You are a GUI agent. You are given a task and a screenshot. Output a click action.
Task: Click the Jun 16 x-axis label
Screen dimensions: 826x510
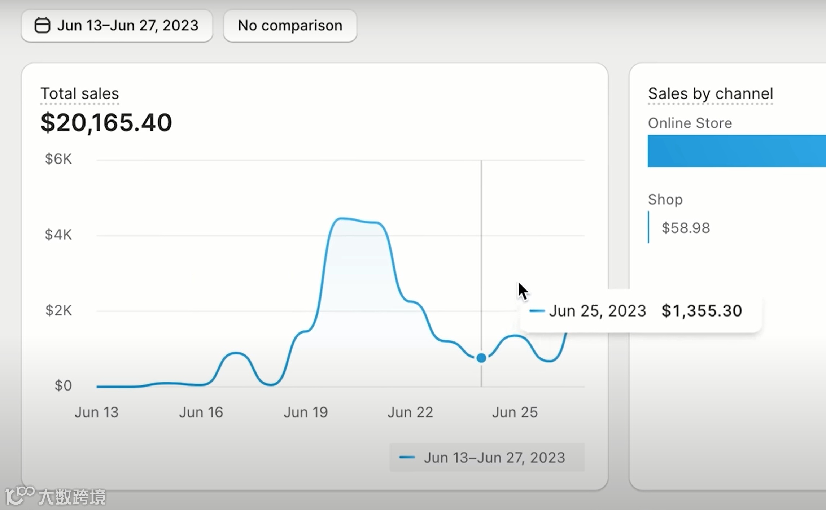pos(201,412)
